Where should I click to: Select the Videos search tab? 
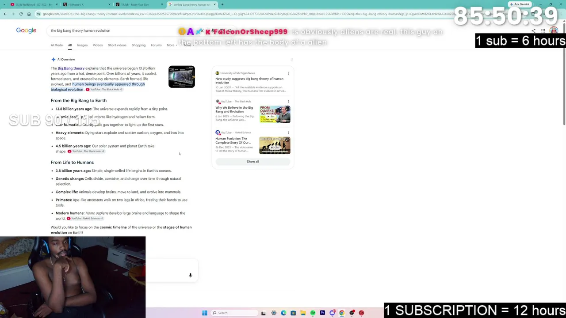98,45
